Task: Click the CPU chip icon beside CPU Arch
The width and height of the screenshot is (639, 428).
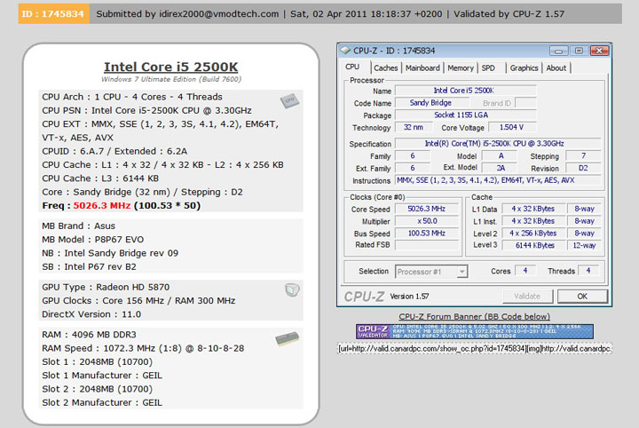Action: coord(289,100)
